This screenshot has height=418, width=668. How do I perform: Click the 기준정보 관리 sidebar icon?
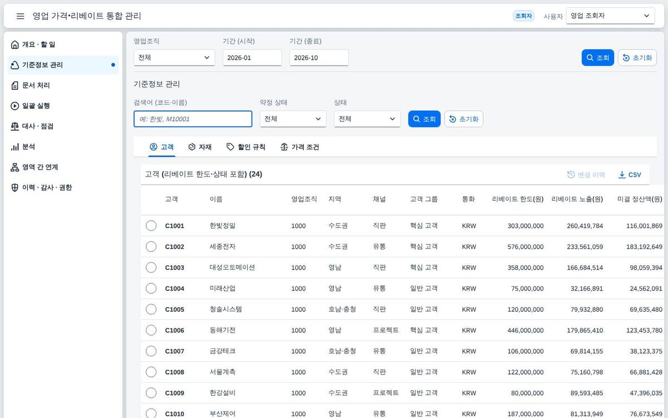click(15, 65)
